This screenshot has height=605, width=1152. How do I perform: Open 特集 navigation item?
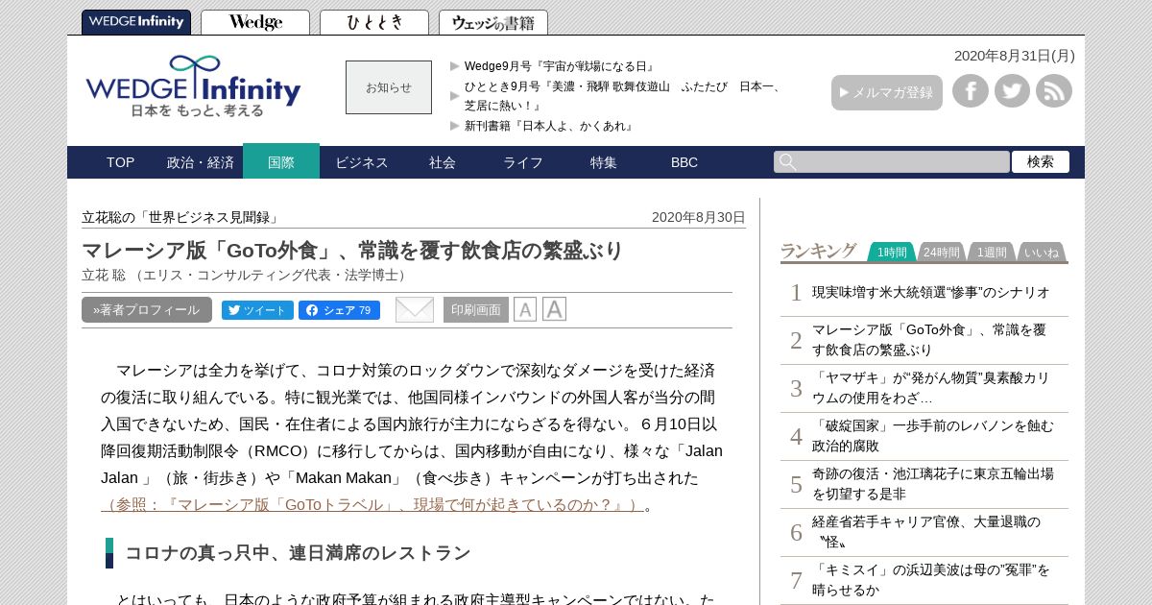click(x=604, y=162)
